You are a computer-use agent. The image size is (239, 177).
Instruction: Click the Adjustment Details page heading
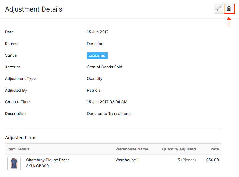click(x=34, y=9)
